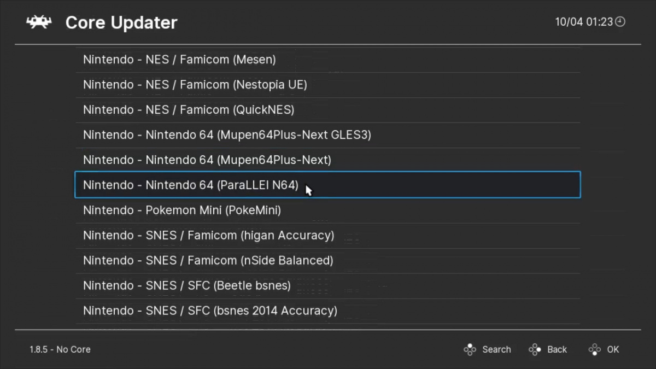This screenshot has height=369, width=656.
Task: Click the RetroArch logo in the header
Action: [x=38, y=22]
